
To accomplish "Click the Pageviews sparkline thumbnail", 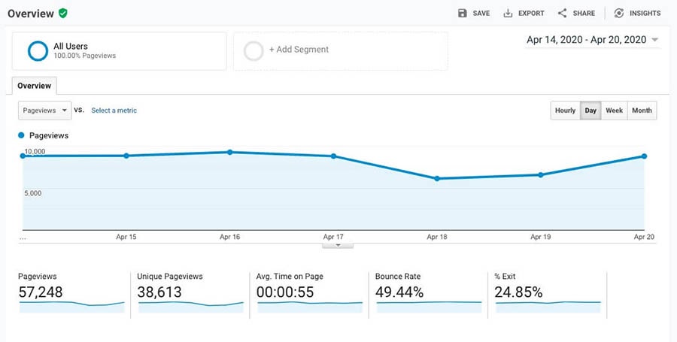I will pos(71,307).
